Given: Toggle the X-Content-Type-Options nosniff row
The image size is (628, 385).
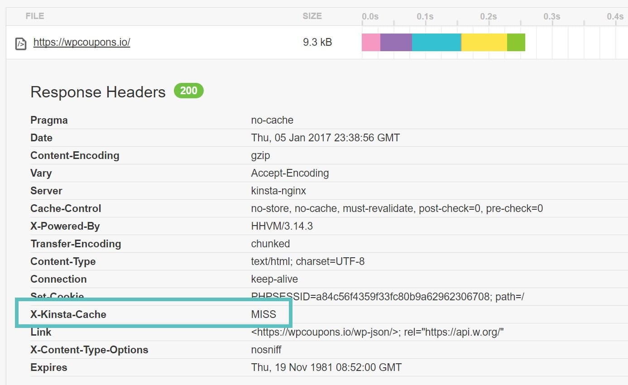Looking at the screenshot, I should (x=89, y=350).
